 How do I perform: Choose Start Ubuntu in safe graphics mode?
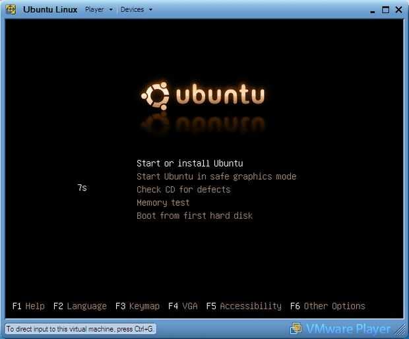(x=216, y=176)
